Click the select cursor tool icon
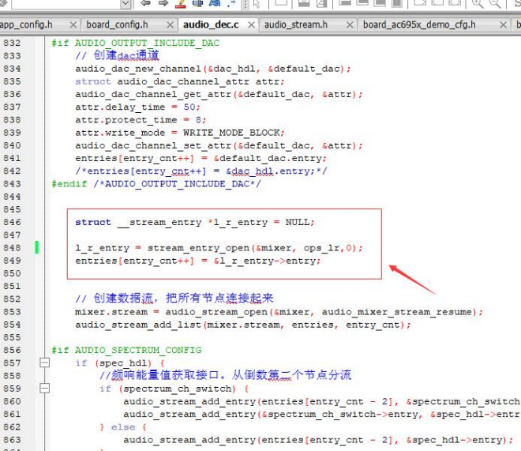The width and height of the screenshot is (521, 451). click(x=257, y=3)
